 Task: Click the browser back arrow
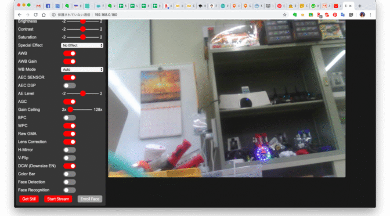[20, 15]
